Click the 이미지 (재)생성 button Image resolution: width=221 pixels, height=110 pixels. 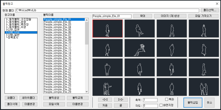coord(170,16)
